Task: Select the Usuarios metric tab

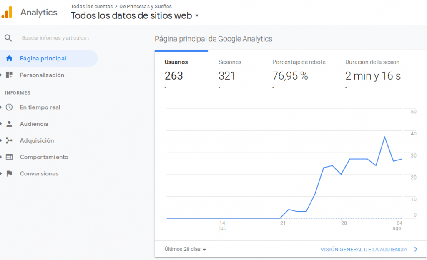Action: click(181, 70)
